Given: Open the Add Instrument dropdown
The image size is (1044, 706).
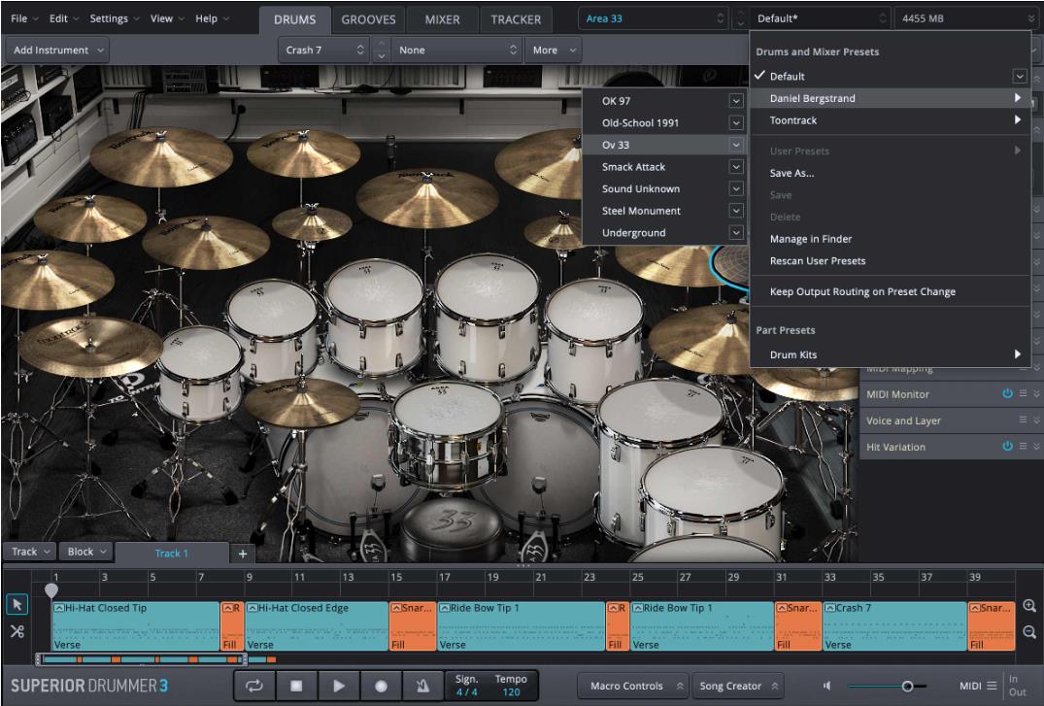Looking at the screenshot, I should coord(57,50).
